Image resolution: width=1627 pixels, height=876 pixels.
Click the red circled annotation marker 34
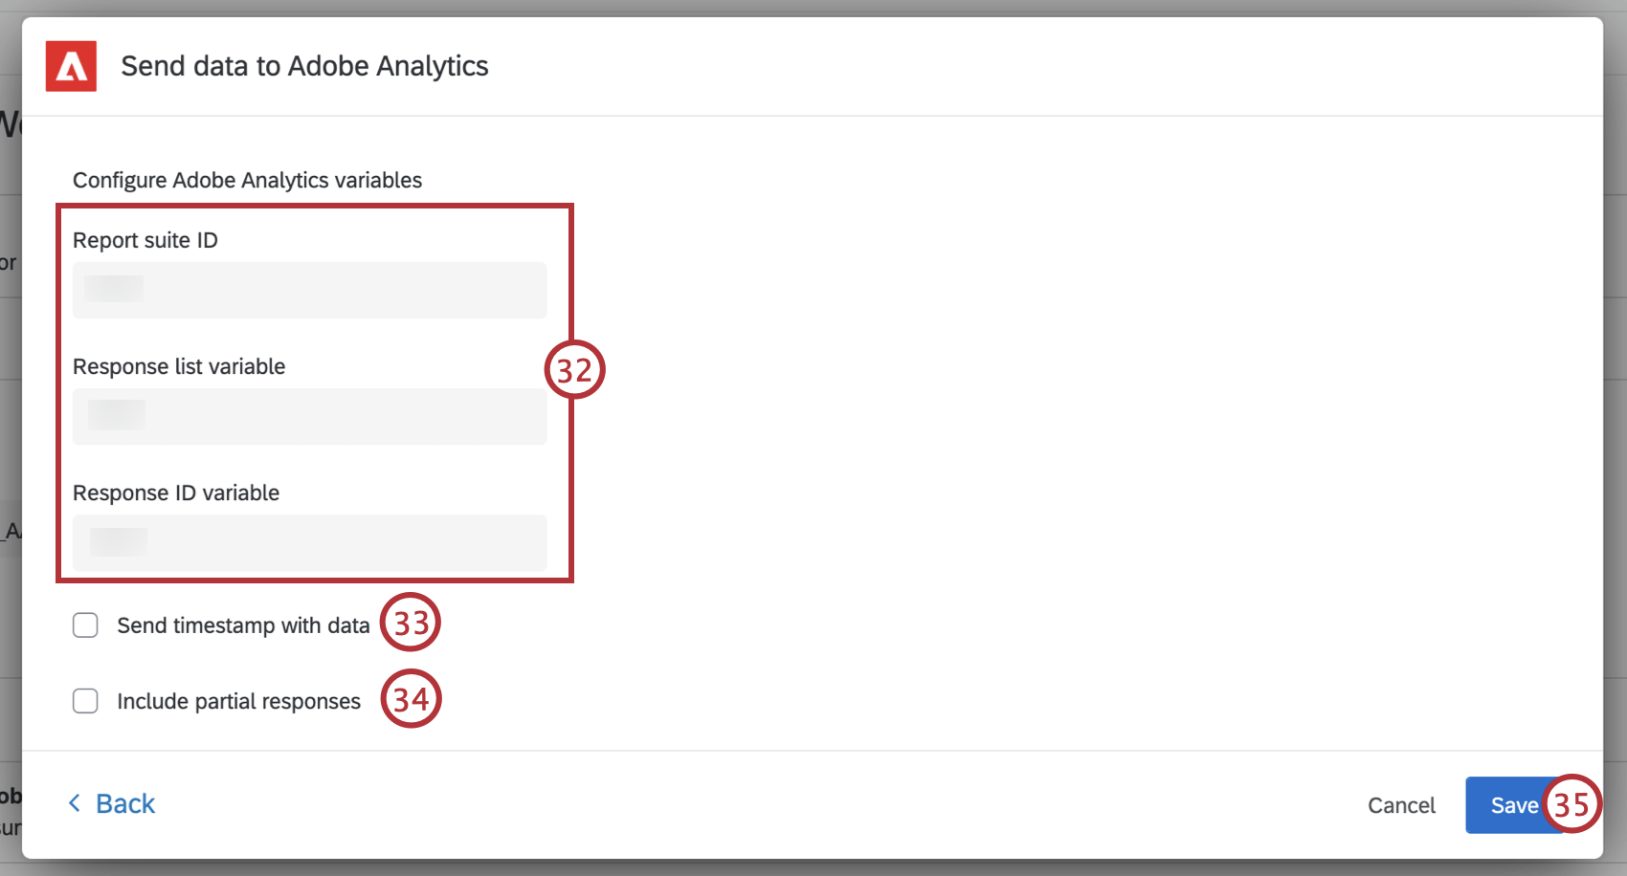pyautogui.click(x=411, y=699)
